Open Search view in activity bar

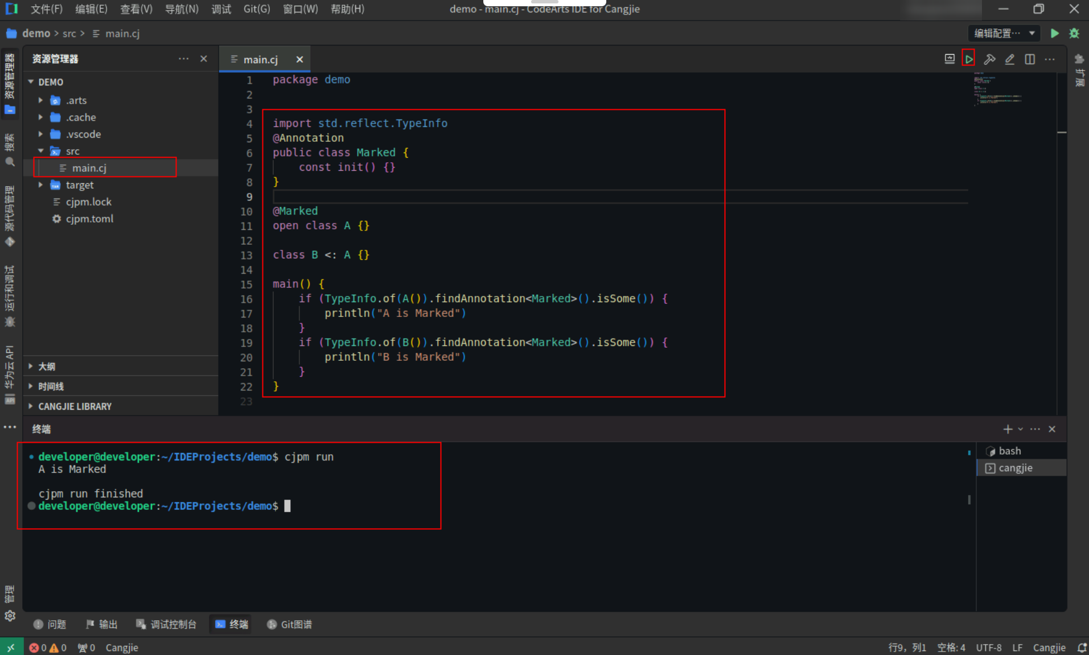click(x=10, y=150)
